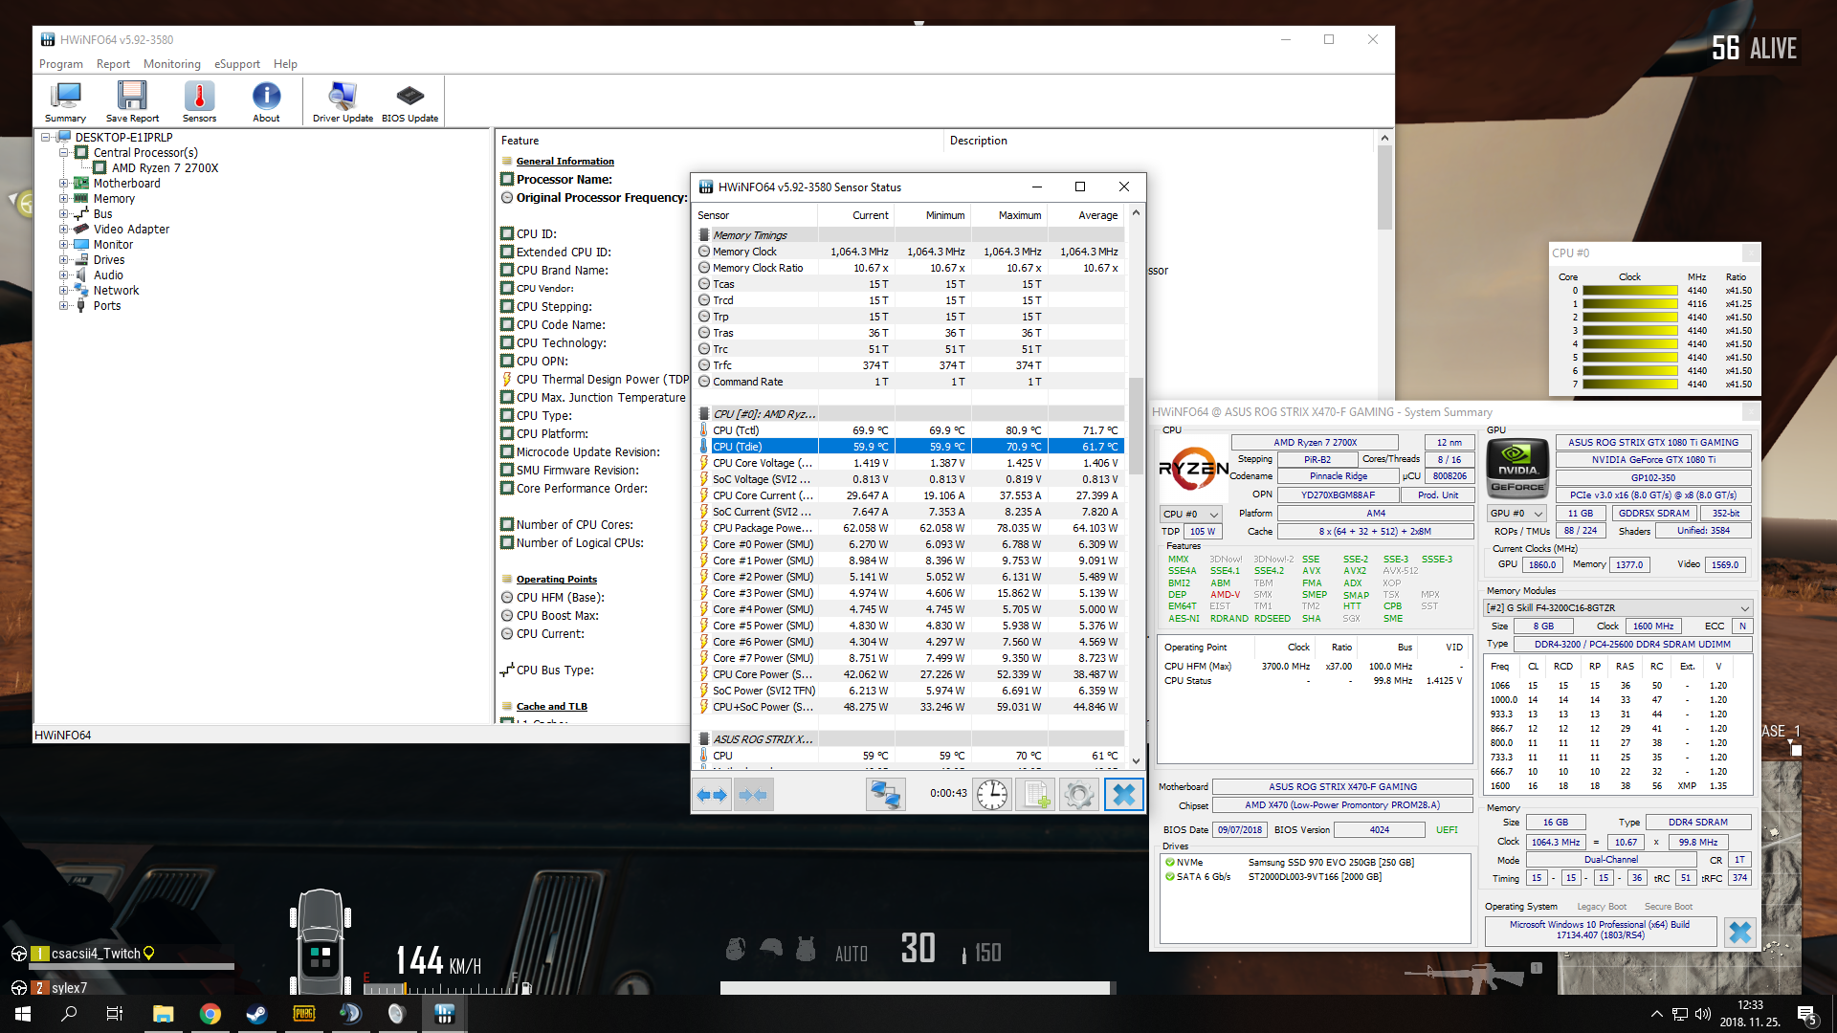Open Steam from the taskbar

(256, 1014)
